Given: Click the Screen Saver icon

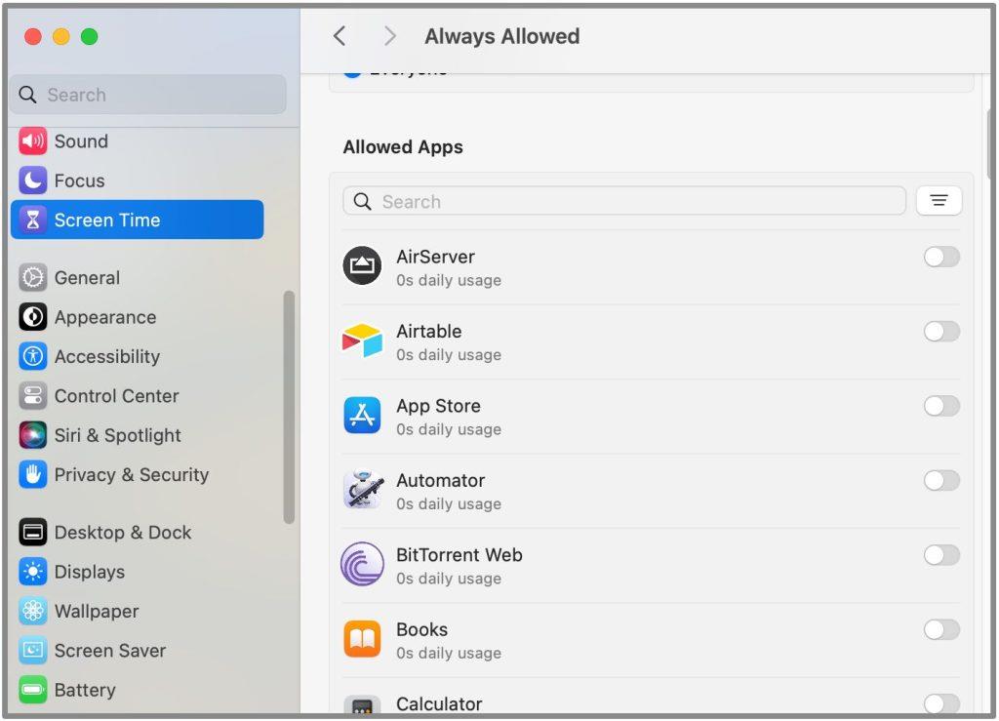Looking at the screenshot, I should pos(32,651).
